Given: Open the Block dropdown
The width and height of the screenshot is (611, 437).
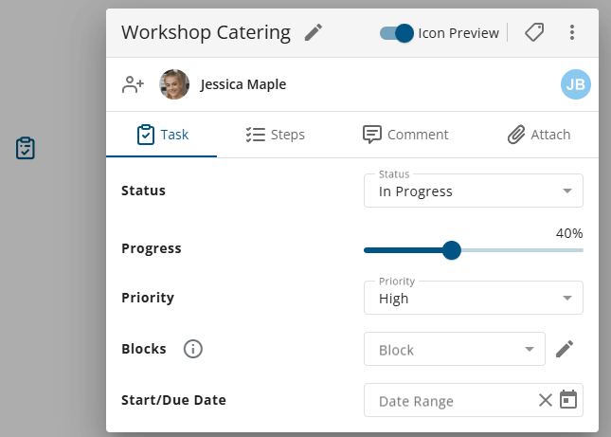Looking at the screenshot, I should click(x=455, y=350).
